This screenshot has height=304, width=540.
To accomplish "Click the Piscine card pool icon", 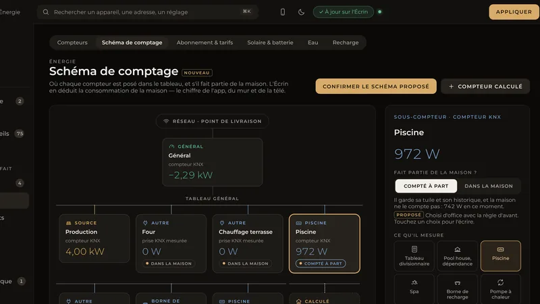I will pyautogui.click(x=298, y=223).
